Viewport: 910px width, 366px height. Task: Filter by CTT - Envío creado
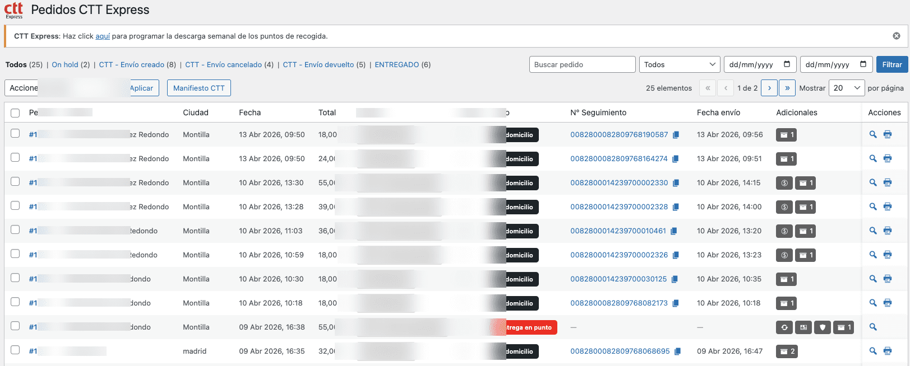pyautogui.click(x=132, y=64)
